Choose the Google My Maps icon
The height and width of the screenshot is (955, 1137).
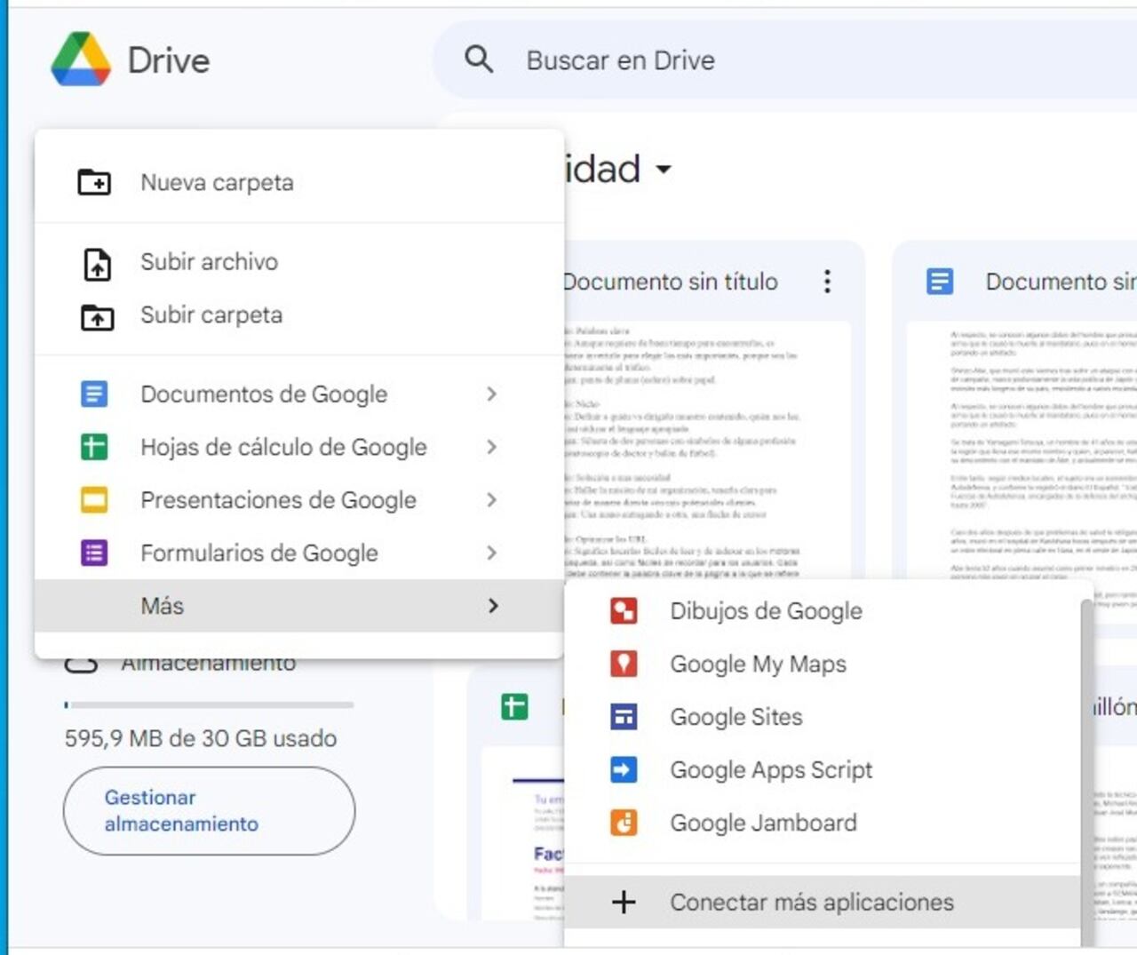624,664
